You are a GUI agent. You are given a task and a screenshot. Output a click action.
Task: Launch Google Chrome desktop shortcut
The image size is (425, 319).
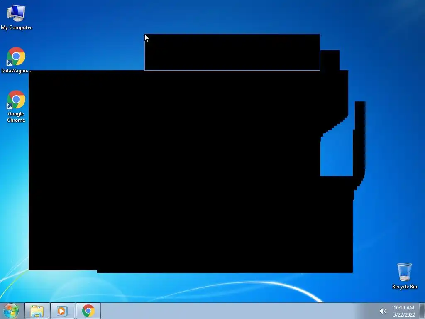click(x=16, y=106)
